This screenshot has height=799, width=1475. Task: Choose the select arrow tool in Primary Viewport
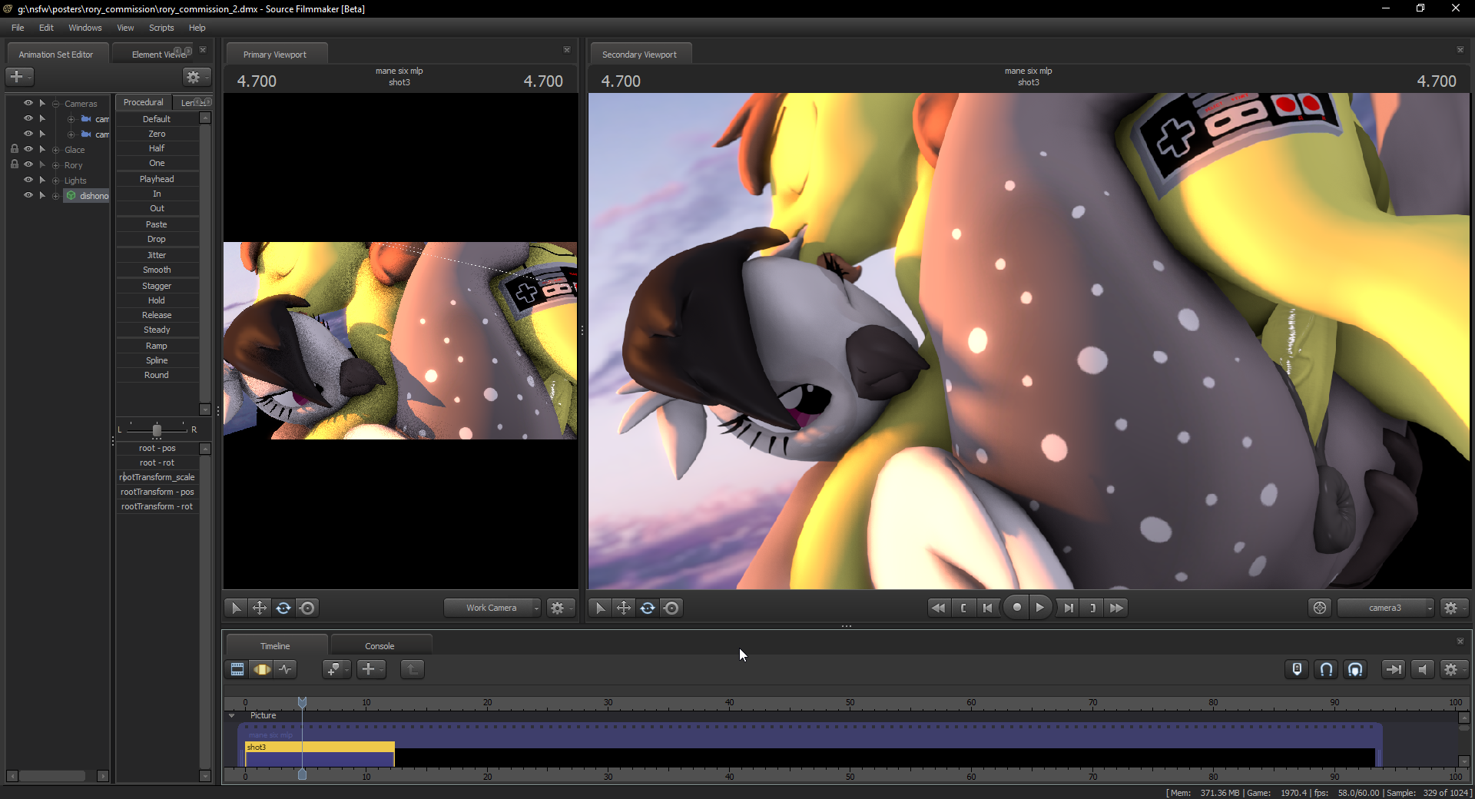pos(236,608)
